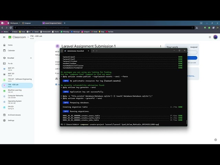Go forward in the browser

(x=7, y=28)
